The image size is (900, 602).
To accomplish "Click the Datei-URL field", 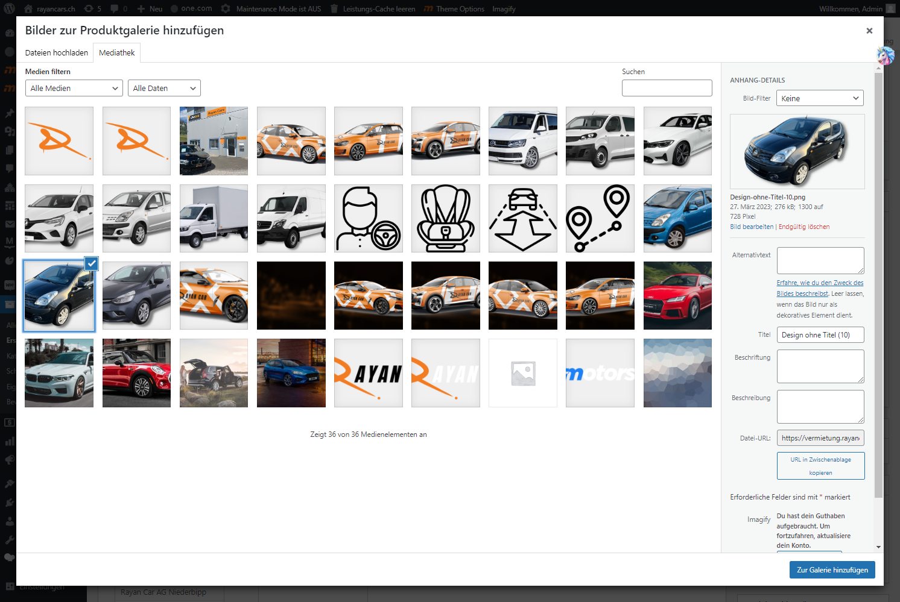I will click(820, 438).
